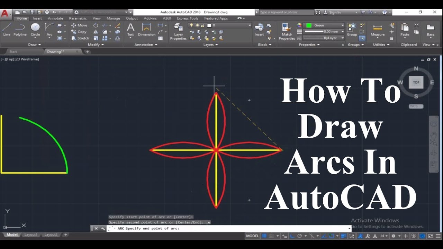Expand the Draw panel
Screen dimensions: 443x249
[34, 45]
